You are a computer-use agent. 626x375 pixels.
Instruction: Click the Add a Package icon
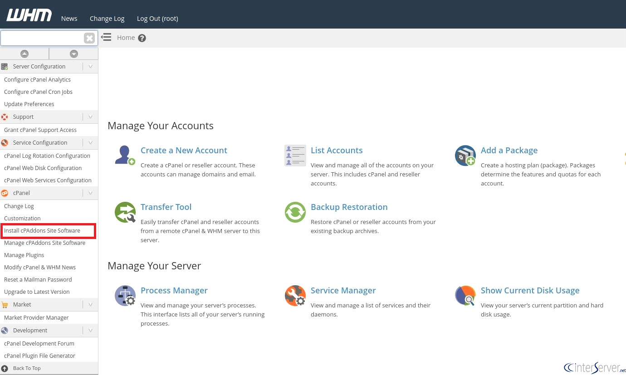pos(465,156)
